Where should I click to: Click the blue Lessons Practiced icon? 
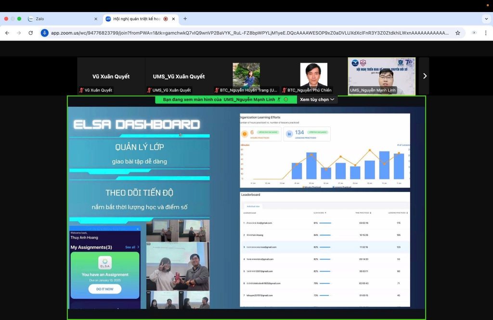(x=289, y=134)
